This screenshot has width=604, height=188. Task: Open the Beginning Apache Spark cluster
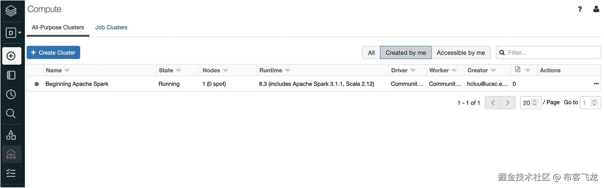click(x=77, y=84)
